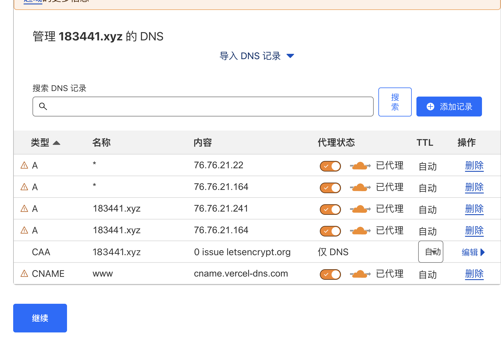Screen dimensions: 501x350
Task: Open TTL 自动 dropdown on CAA record
Action: [431, 252]
